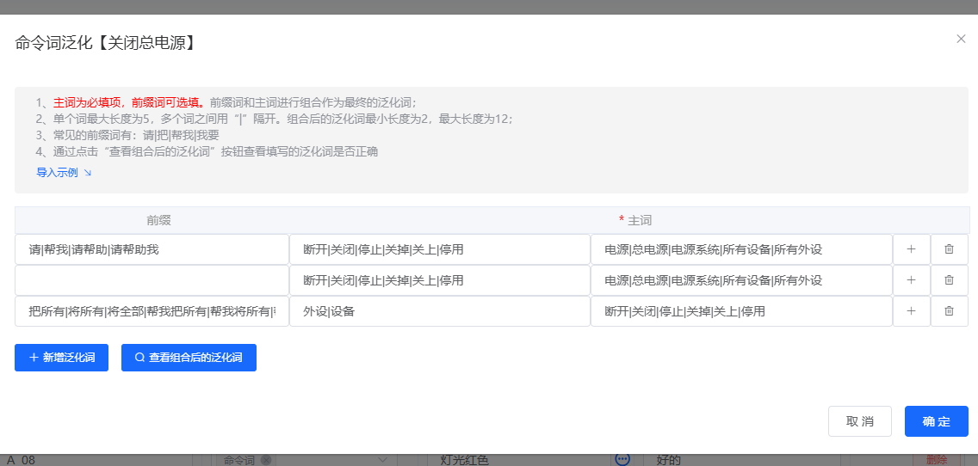Click the 删除 button in background table
The image size is (978, 466).
pos(937,460)
